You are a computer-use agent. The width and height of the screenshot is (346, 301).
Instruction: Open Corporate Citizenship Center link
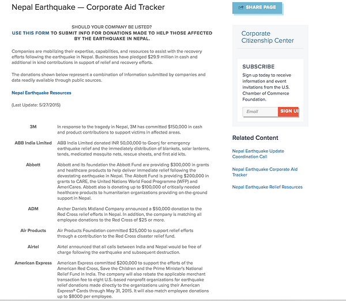click(268, 37)
